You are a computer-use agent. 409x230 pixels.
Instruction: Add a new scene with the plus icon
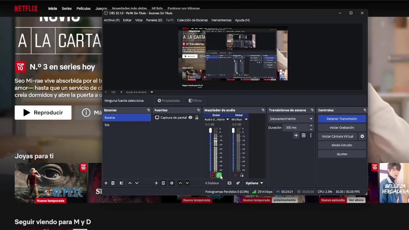coord(106,183)
